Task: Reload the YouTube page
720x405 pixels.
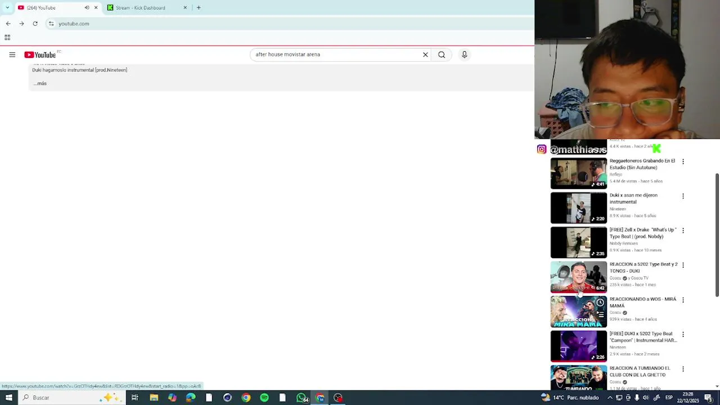Action: (x=35, y=24)
